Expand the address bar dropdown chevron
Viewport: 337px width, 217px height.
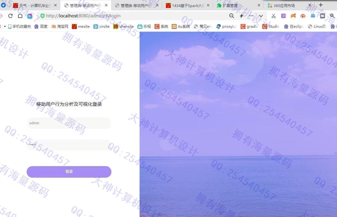[261, 16]
